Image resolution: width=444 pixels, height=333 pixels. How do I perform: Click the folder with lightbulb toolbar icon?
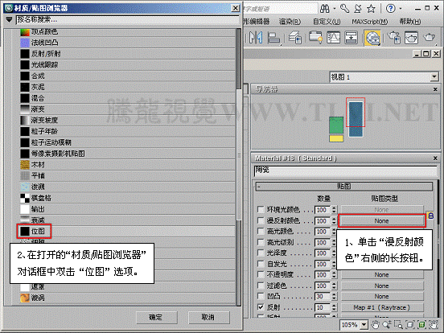pos(315,37)
